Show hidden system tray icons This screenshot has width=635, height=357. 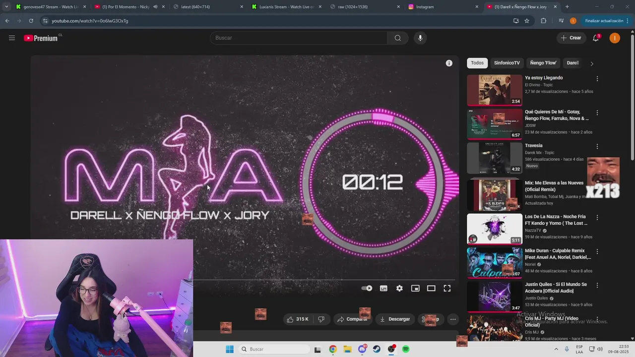point(556,349)
